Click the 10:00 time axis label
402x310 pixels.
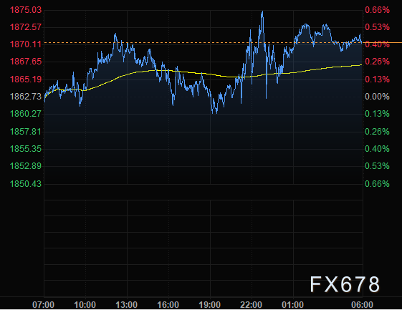tap(85, 305)
